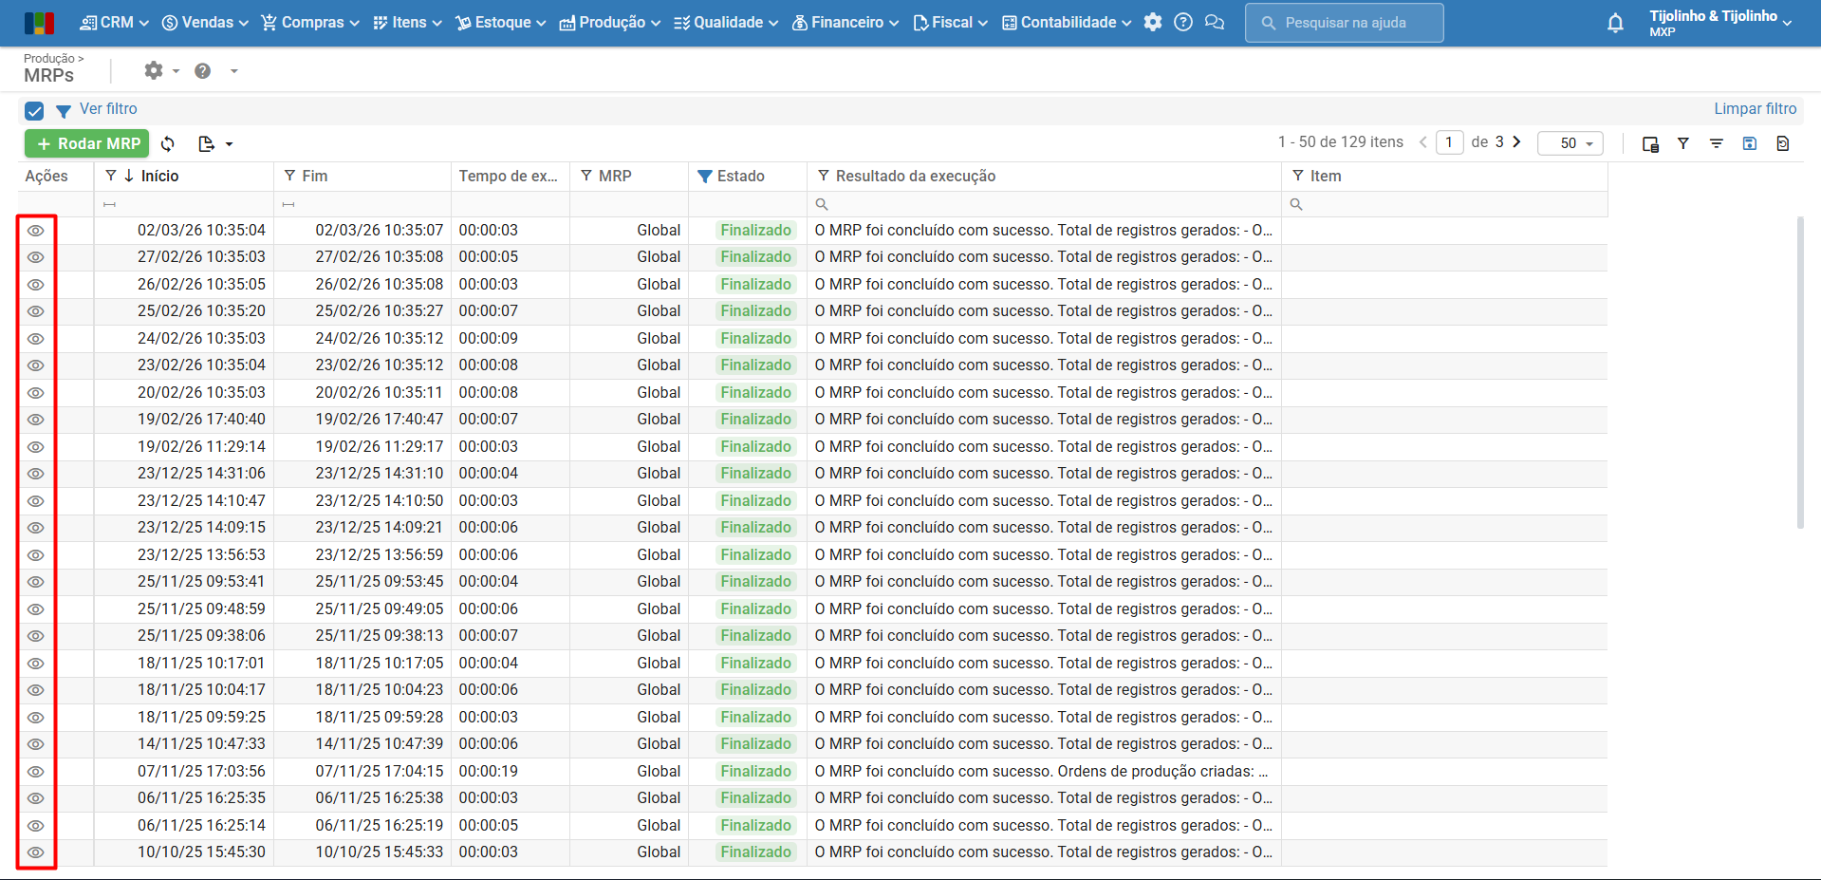This screenshot has width=1821, height=880.
Task: Open the Financeiro menu
Action: pos(845,23)
